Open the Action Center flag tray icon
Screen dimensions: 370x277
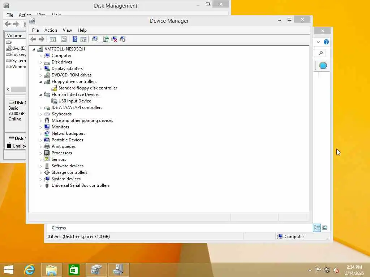(318, 270)
